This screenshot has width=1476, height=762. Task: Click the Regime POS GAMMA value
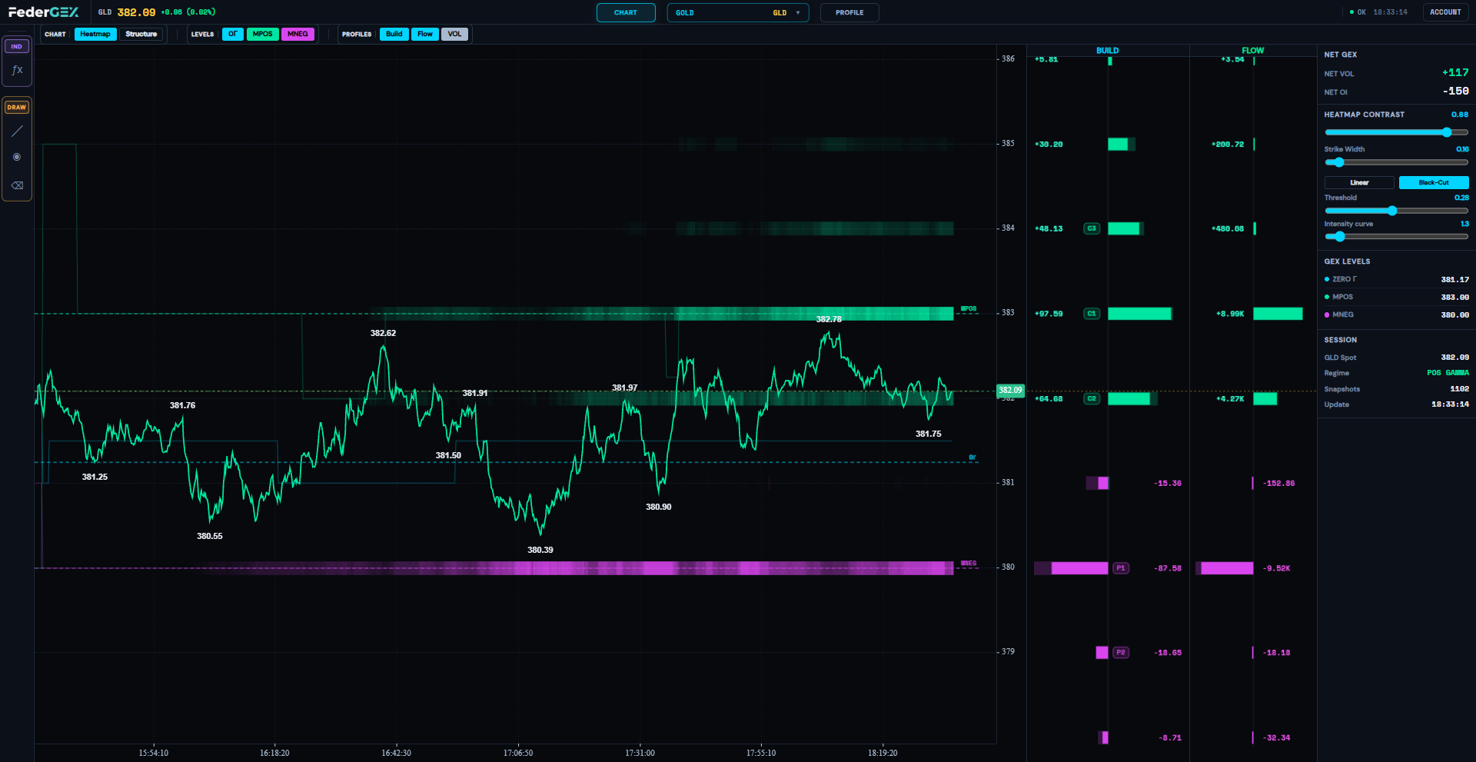1448,373
